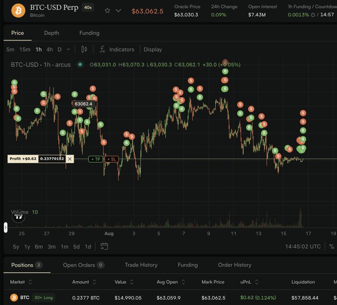Screen dimensions: 337x305
Task: Open the Funding chart tab
Action: pos(89,33)
